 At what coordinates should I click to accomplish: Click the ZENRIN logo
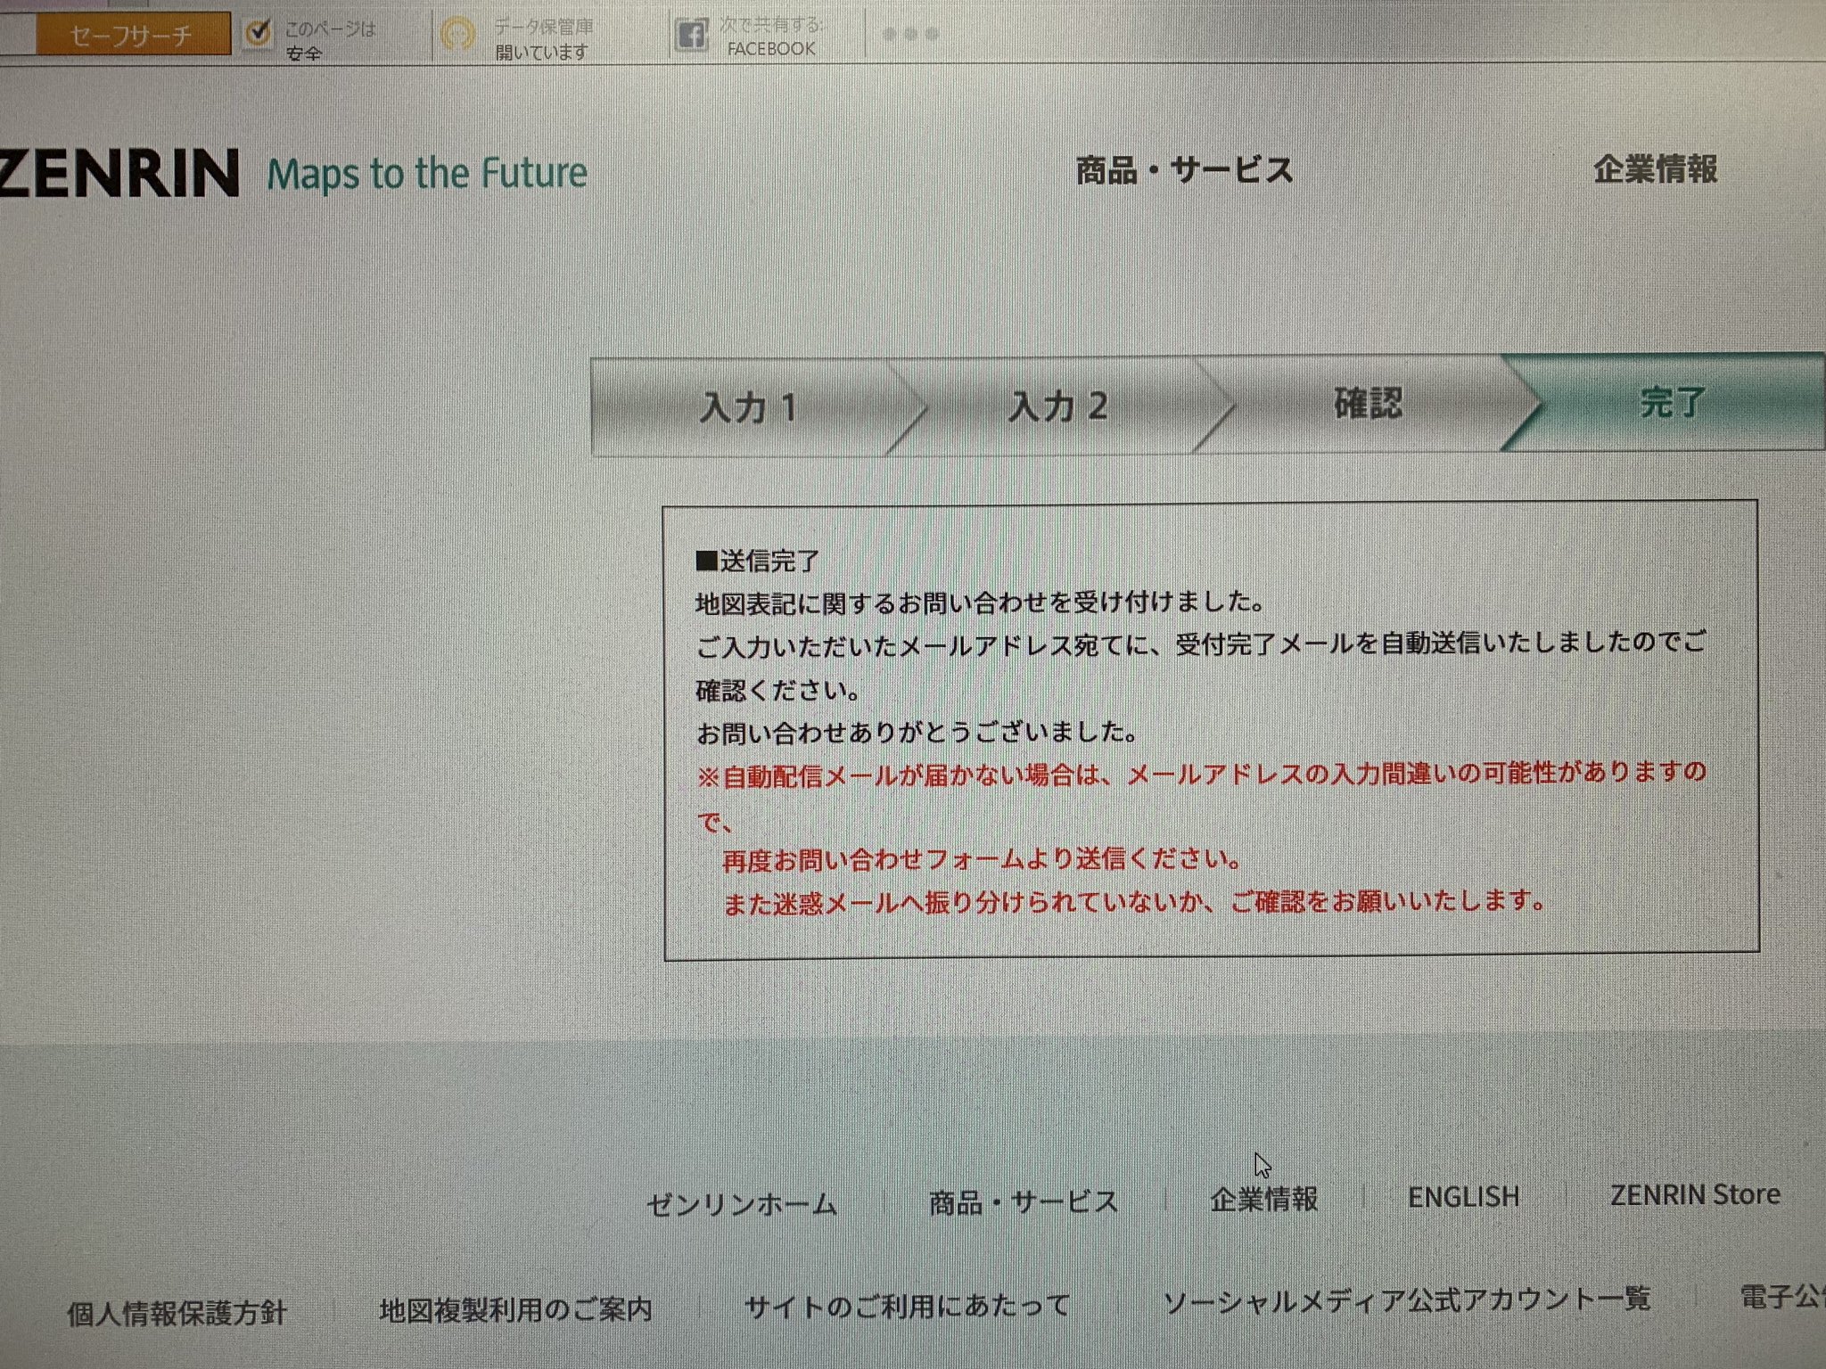coord(119,172)
